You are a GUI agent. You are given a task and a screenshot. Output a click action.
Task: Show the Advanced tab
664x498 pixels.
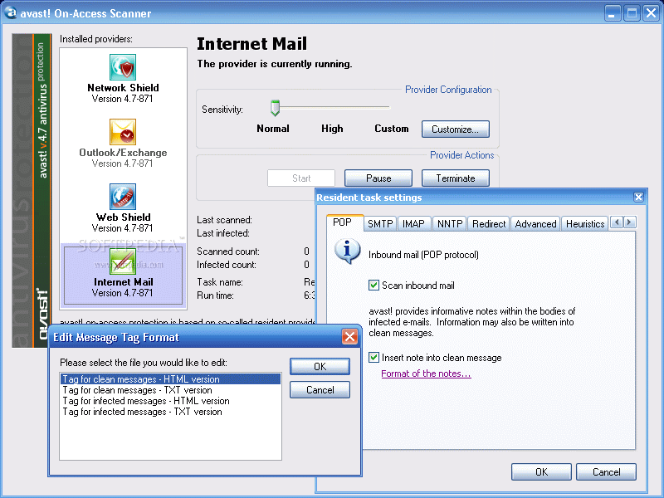(535, 223)
